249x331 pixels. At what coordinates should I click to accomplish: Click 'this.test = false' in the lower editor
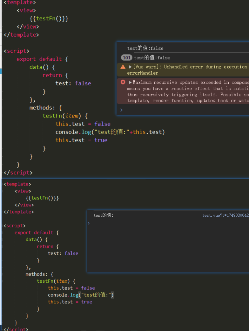coord(71,288)
